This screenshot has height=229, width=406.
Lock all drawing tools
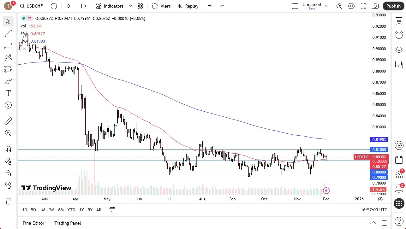tap(8, 173)
